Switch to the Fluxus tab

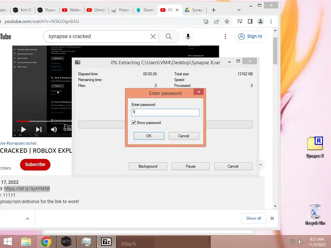pyautogui.click(x=47, y=10)
